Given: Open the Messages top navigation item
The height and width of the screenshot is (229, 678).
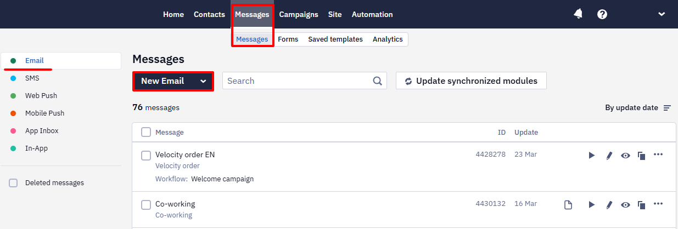Looking at the screenshot, I should [252, 14].
